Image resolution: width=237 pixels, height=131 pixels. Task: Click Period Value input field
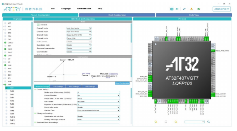tap(99, 98)
